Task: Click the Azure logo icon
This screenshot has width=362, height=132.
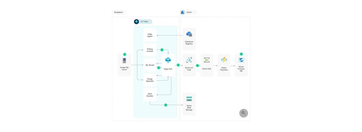Action: pos(183,12)
